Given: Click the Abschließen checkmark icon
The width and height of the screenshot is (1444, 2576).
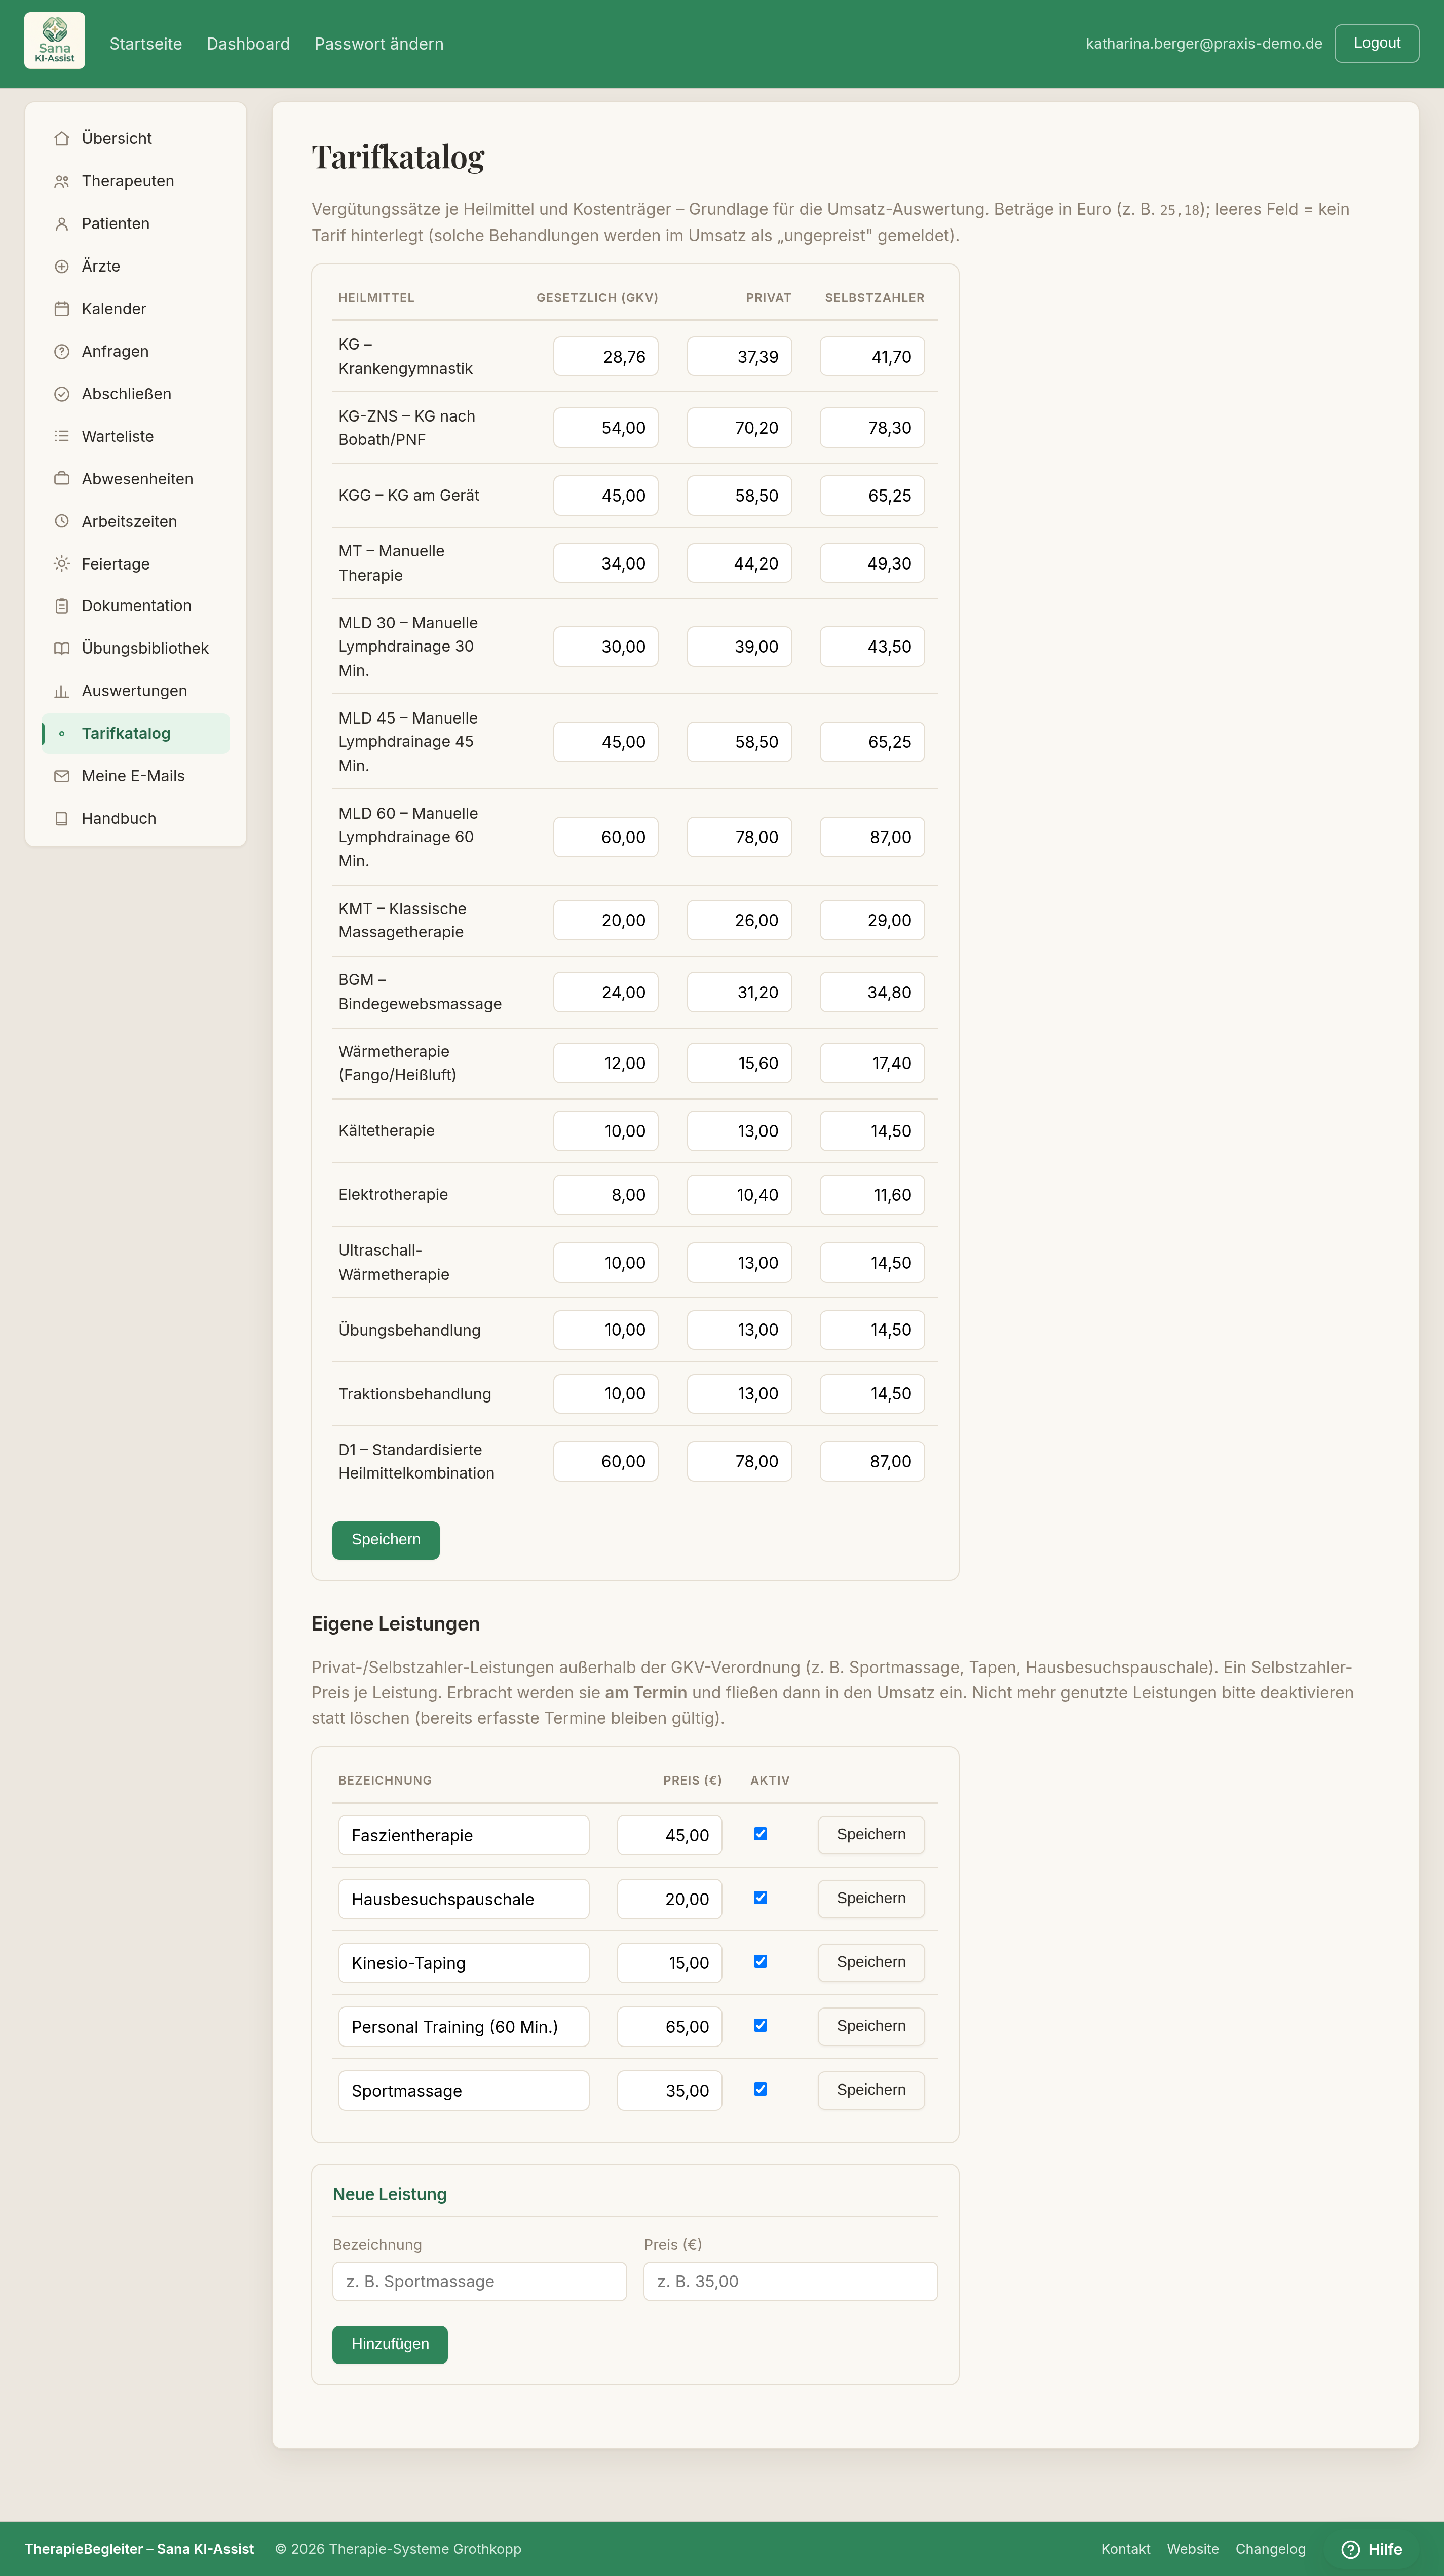Looking at the screenshot, I should (62, 394).
